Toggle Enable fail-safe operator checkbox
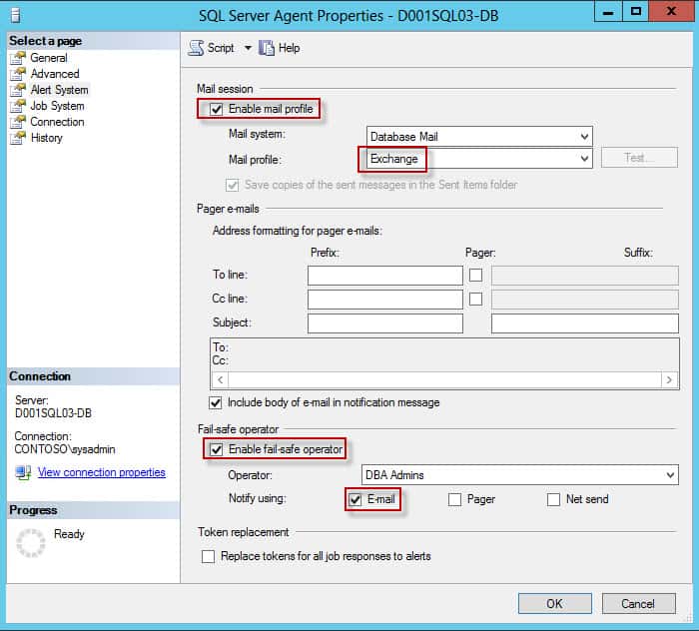699x631 pixels. pyautogui.click(x=217, y=449)
